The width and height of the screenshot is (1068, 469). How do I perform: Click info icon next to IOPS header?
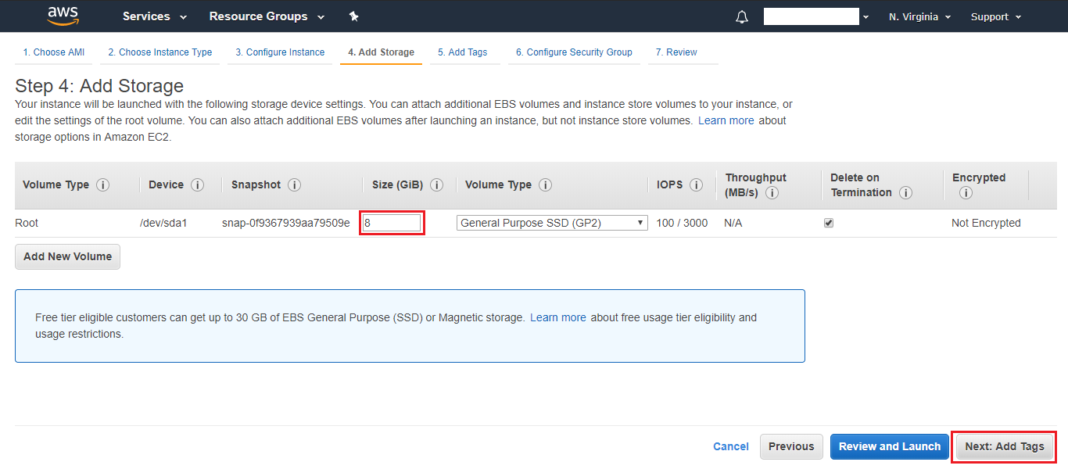(x=696, y=185)
